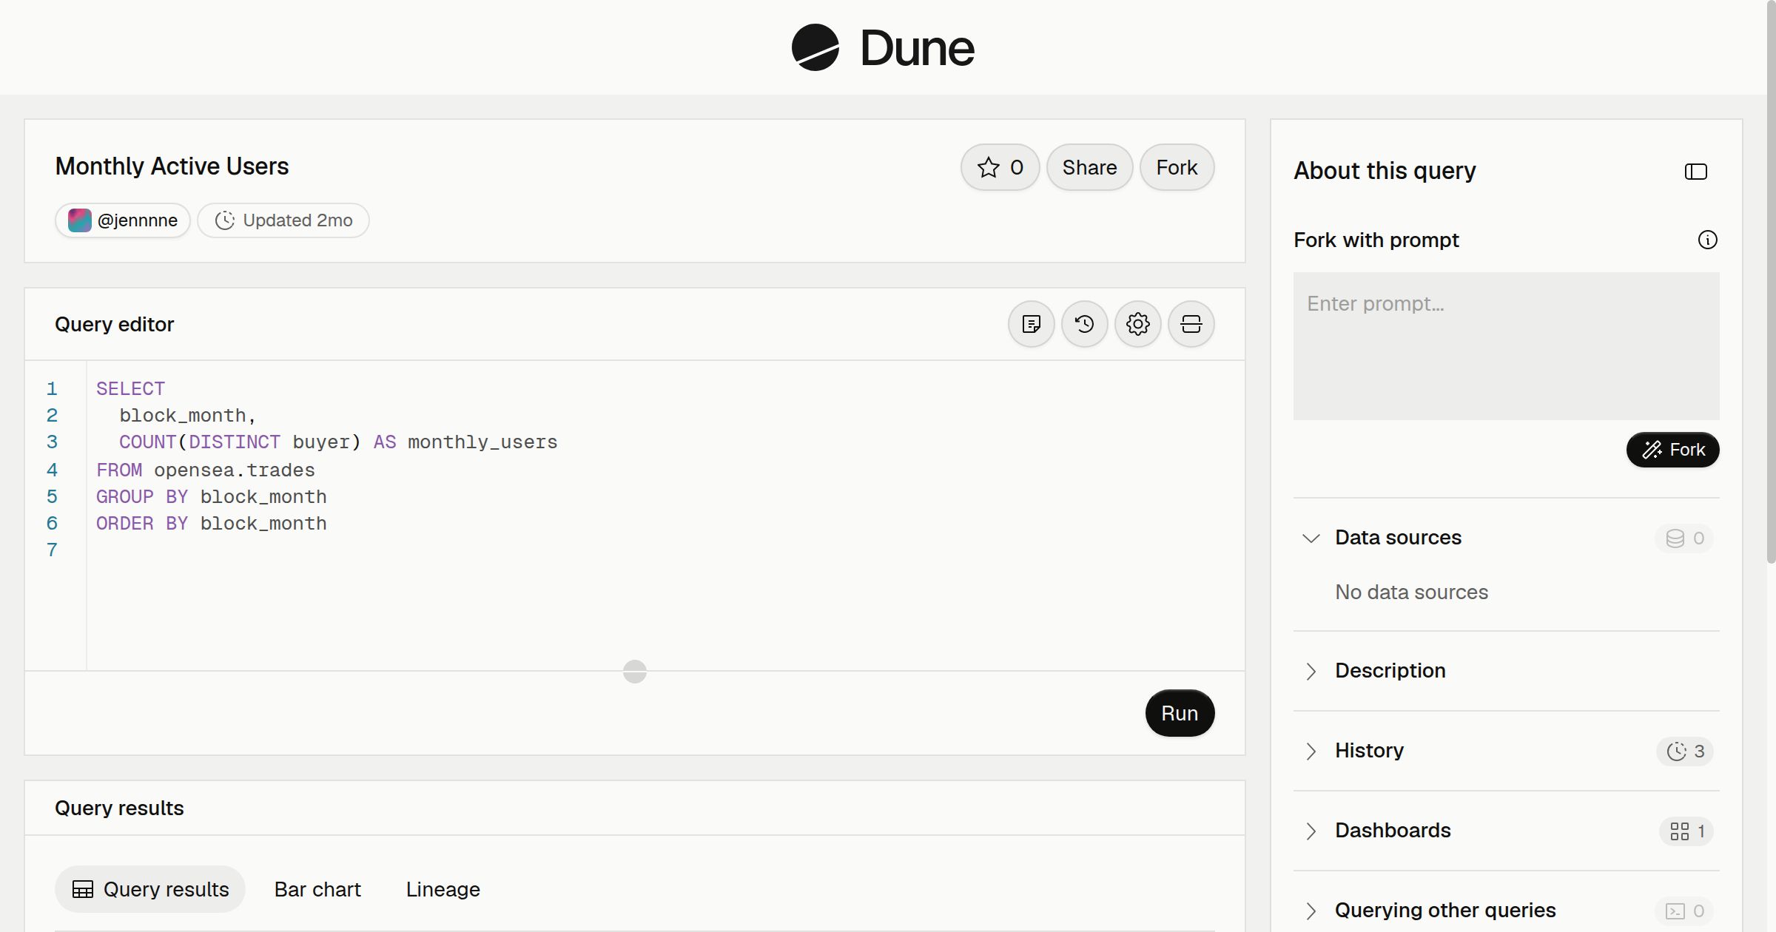Run the query with the Run button
Image resolution: width=1776 pixels, height=932 pixels.
(1180, 713)
